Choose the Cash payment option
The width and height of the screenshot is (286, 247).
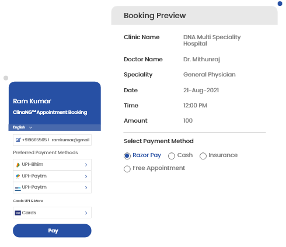click(172, 156)
